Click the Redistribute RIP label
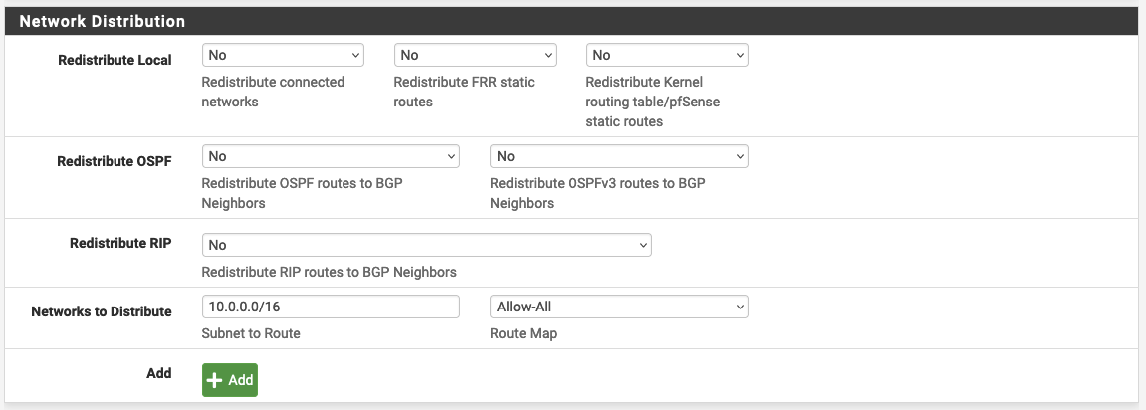 coord(120,244)
